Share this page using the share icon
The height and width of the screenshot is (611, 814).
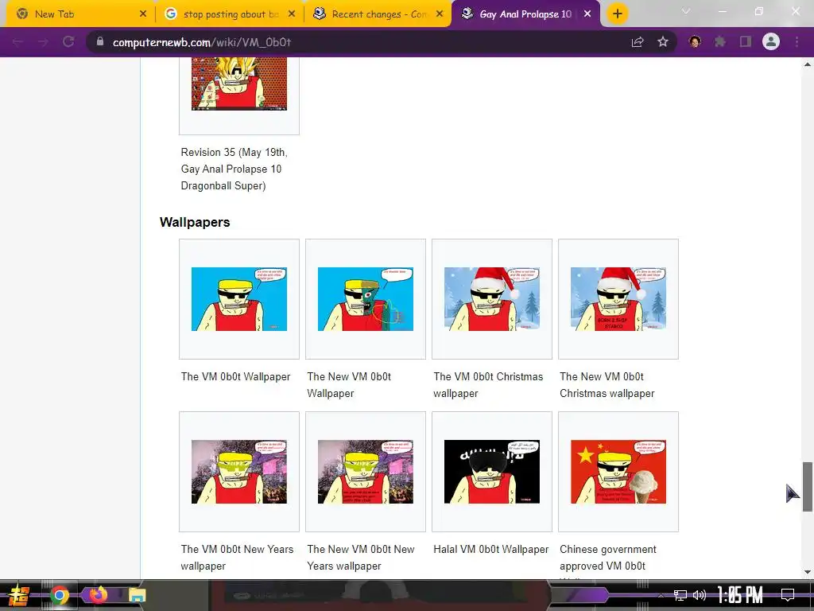638,42
